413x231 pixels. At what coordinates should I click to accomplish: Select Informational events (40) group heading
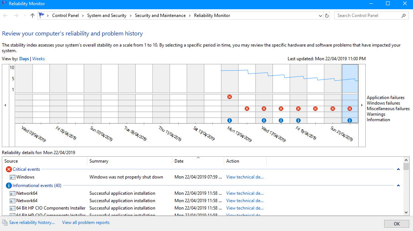pos(37,186)
